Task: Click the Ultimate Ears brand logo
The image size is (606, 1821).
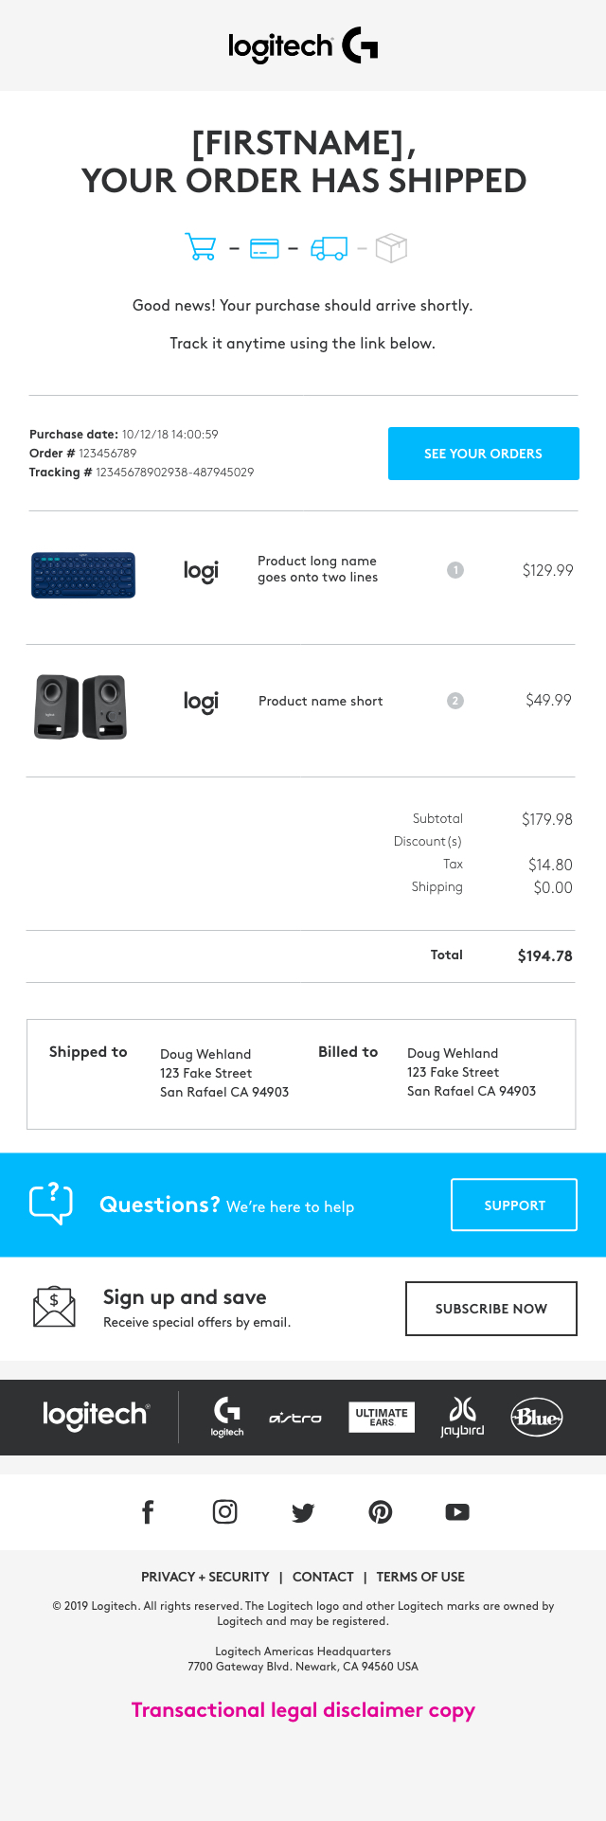Action: 382,1418
